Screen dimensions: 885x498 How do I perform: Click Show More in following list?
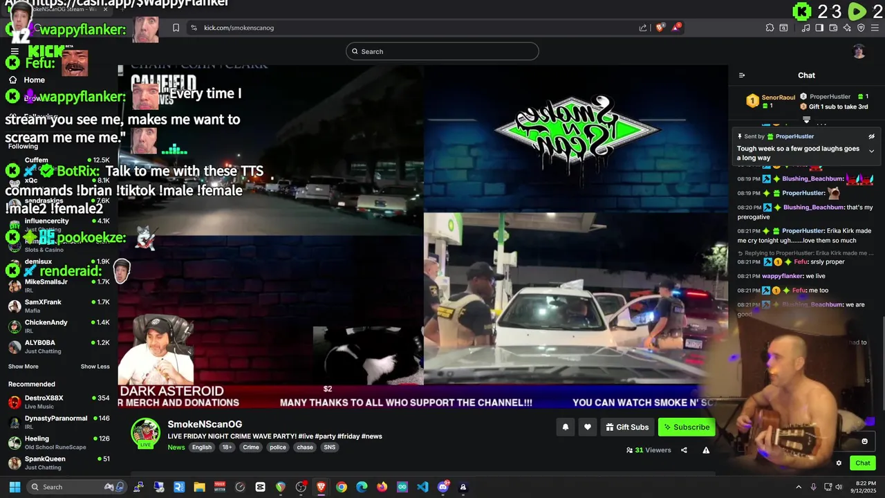point(24,367)
